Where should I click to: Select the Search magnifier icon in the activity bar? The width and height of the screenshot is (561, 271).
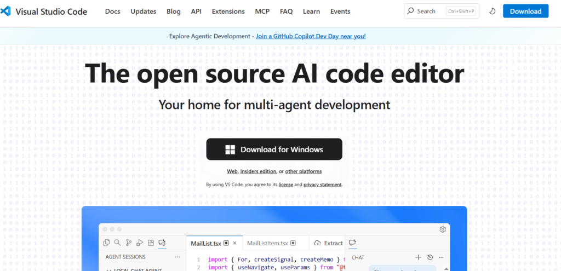(x=117, y=243)
